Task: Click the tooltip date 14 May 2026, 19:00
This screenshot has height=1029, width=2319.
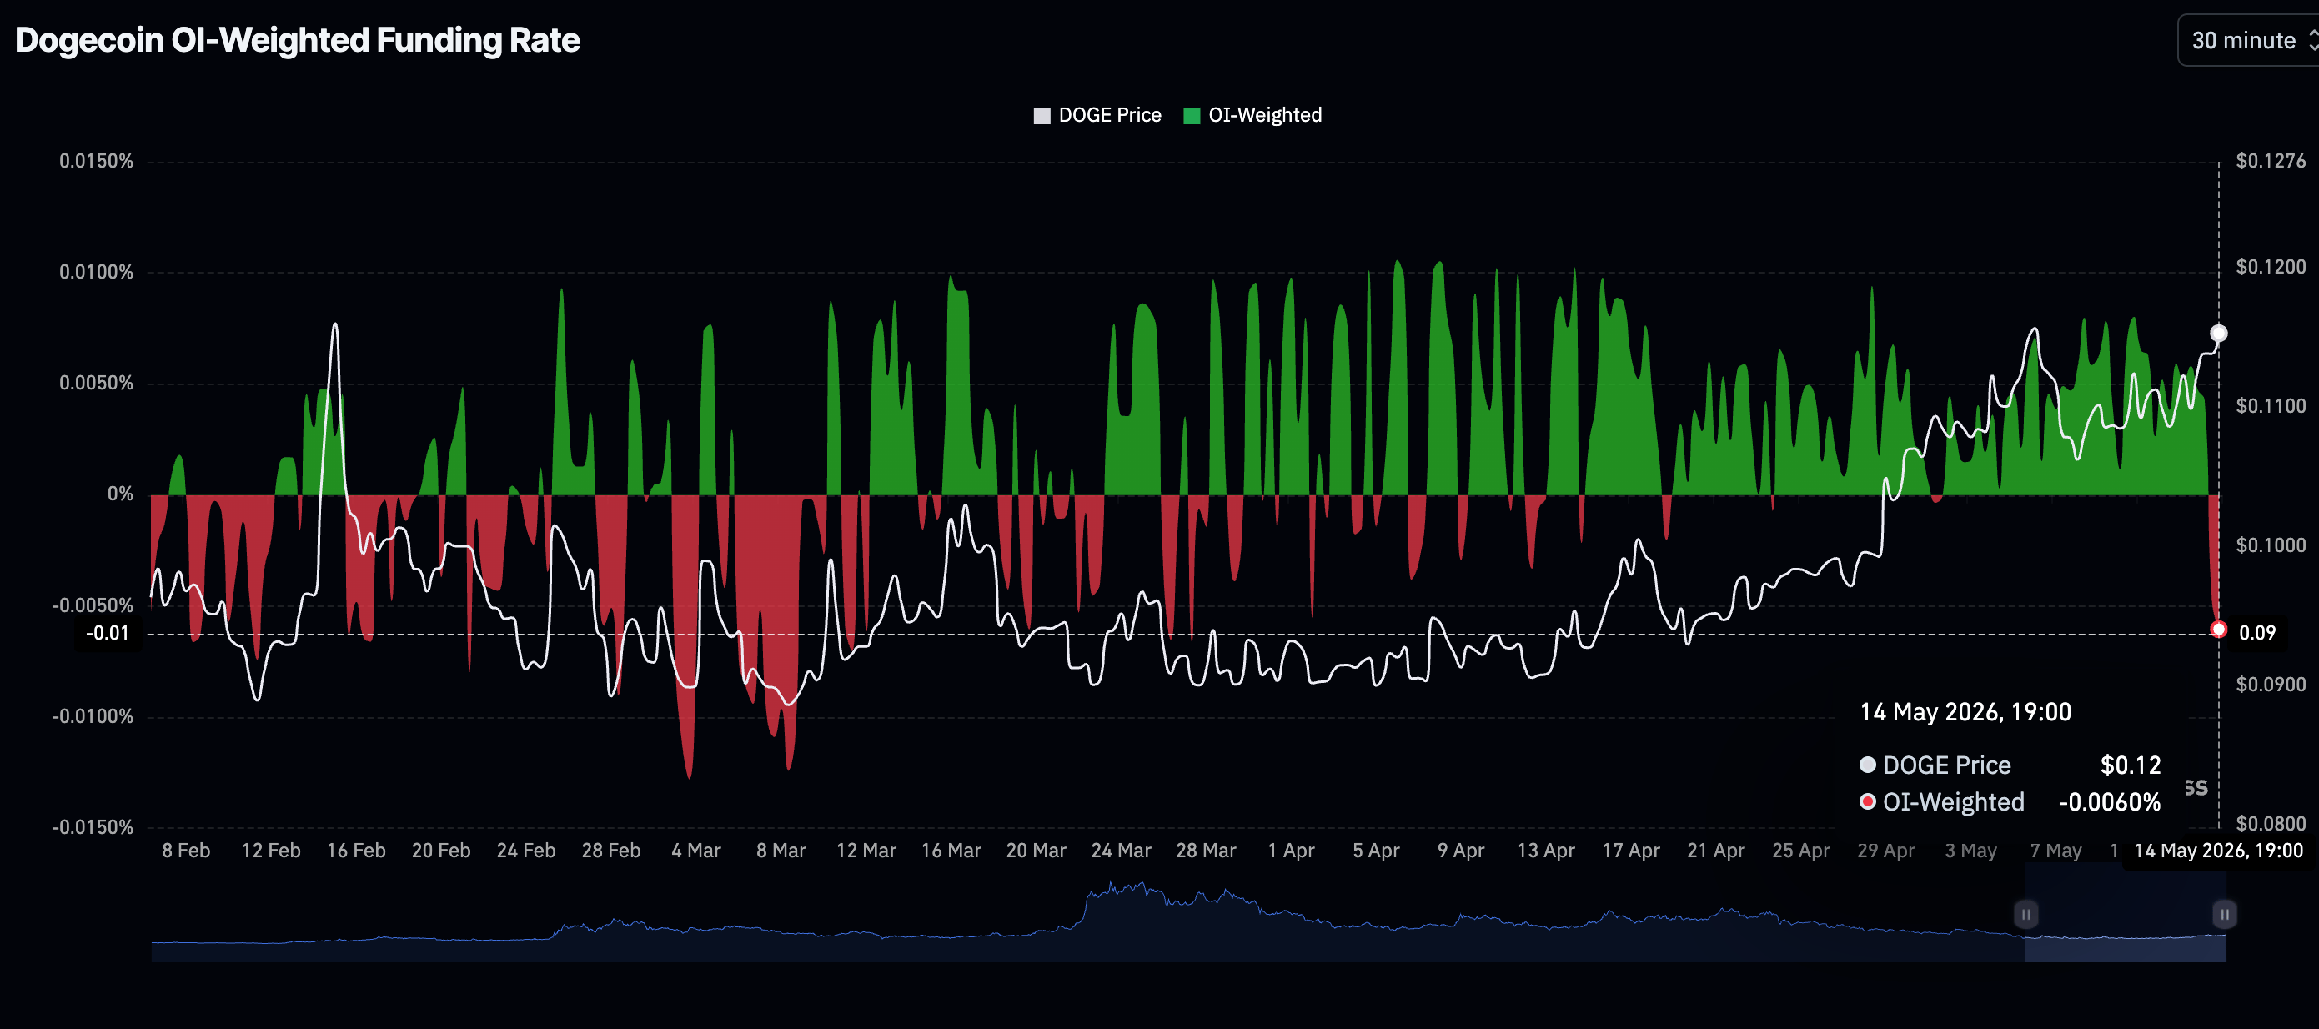Action: [x=1966, y=712]
